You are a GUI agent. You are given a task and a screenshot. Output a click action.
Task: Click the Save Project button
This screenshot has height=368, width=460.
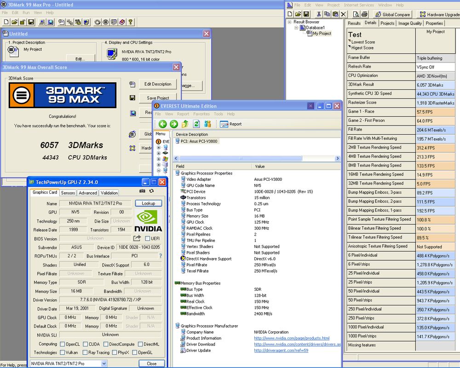(158, 98)
